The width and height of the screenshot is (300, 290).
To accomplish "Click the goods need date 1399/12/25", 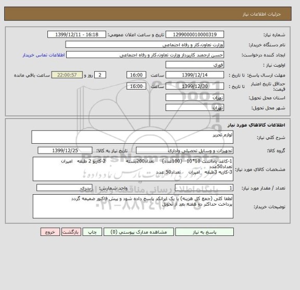I will pyautogui.click(x=65, y=150).
